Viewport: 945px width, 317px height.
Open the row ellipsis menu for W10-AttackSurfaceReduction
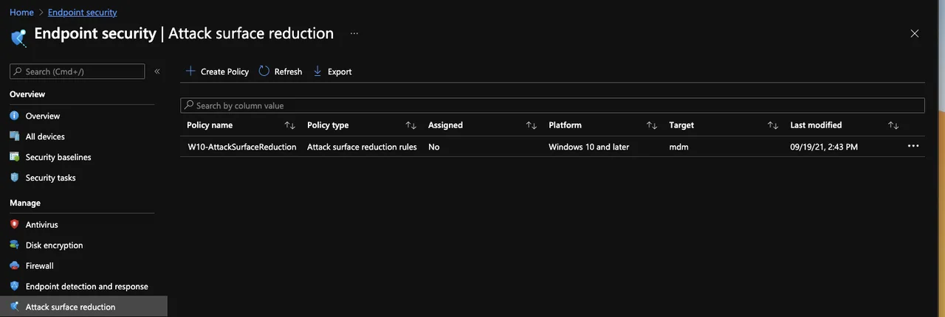pyautogui.click(x=913, y=146)
